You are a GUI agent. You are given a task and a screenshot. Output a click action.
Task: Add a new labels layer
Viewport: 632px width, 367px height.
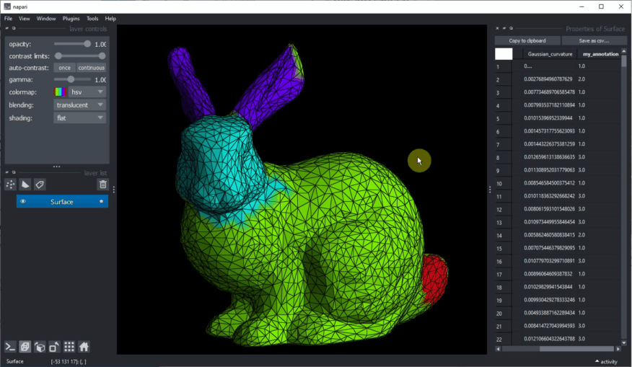click(x=40, y=185)
